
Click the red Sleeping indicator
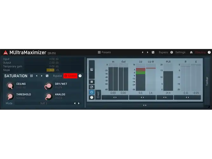tap(200, 52)
